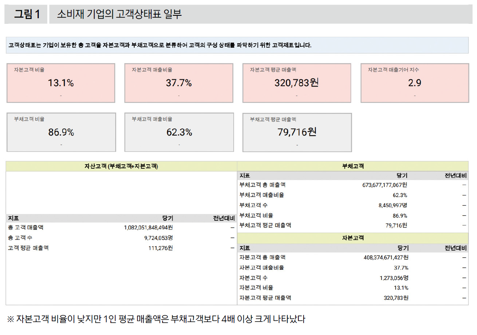Click the 지표 header in 자산고객 table
477x335 pixels.
(x=13, y=218)
